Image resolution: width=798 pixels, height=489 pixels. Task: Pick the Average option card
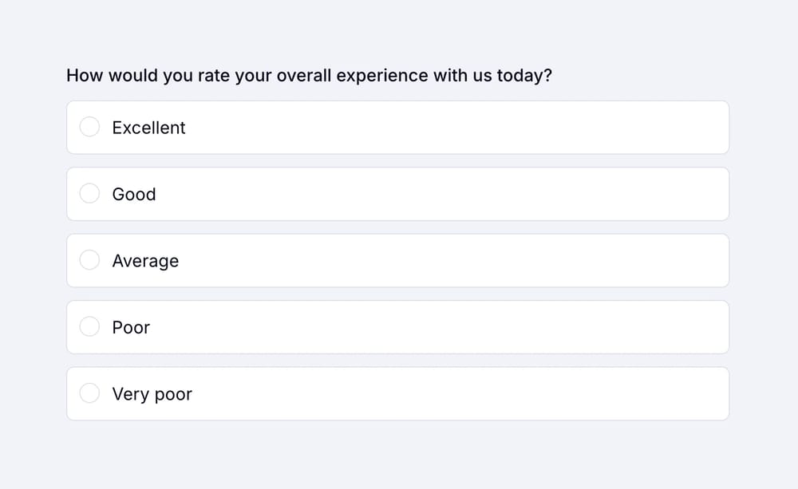pyautogui.click(x=397, y=261)
